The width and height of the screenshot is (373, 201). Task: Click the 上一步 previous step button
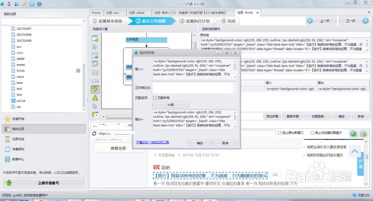tap(322, 21)
